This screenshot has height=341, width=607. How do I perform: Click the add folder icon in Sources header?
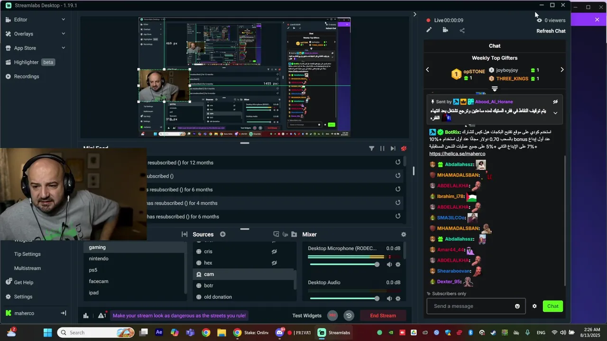tap(294, 234)
